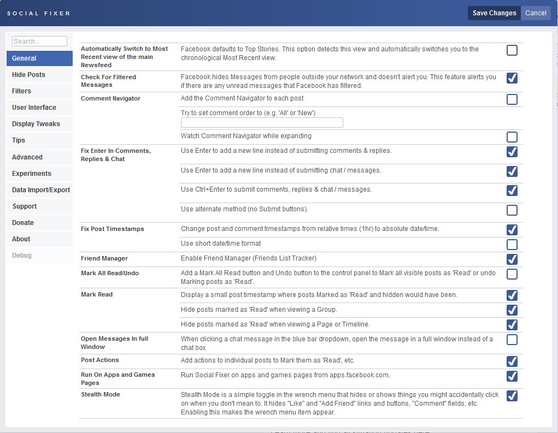Toggle Run On Apps and Games Pages
The height and width of the screenshot is (433, 558).
click(x=512, y=376)
